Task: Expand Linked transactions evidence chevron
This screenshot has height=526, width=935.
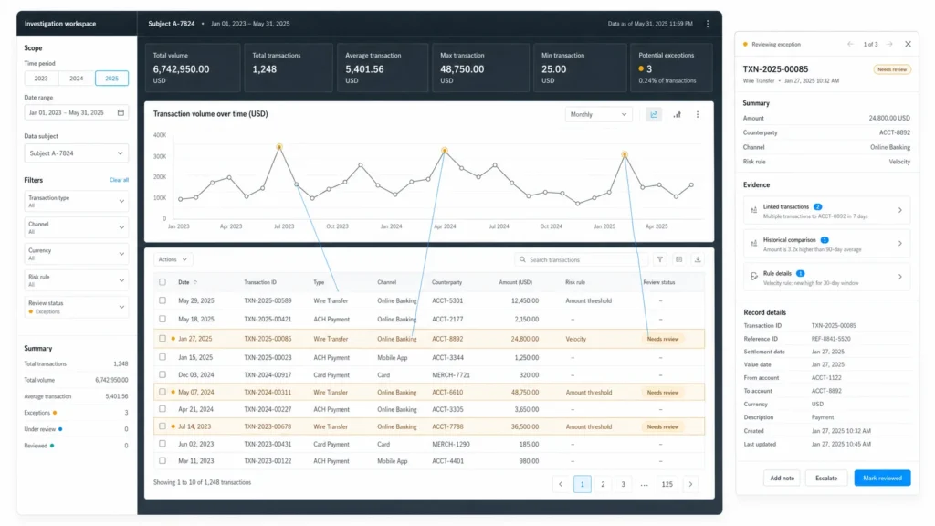Action: (899, 211)
